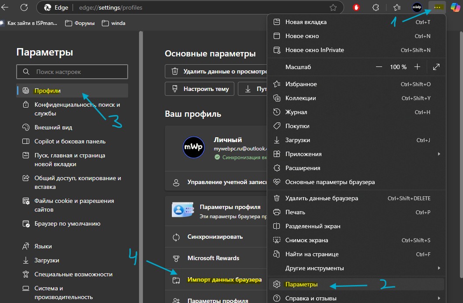
Task: Enter full screen via the expand arrow icon
Action: coord(436,67)
